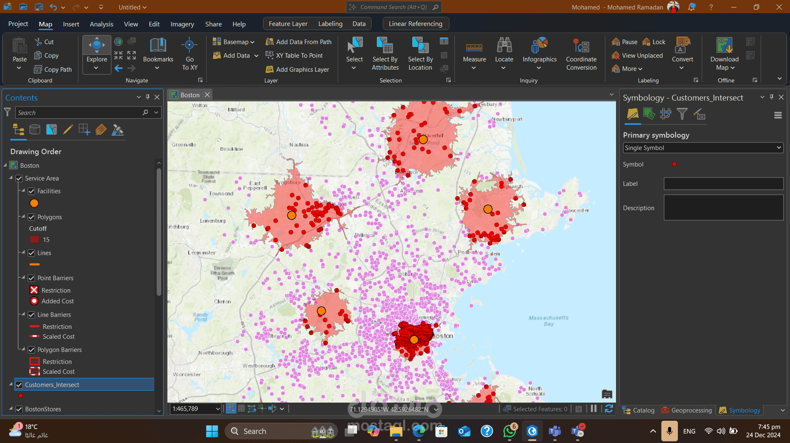This screenshot has width=790, height=443.
Task: Click the Locate tool icon
Action: coord(504,45)
